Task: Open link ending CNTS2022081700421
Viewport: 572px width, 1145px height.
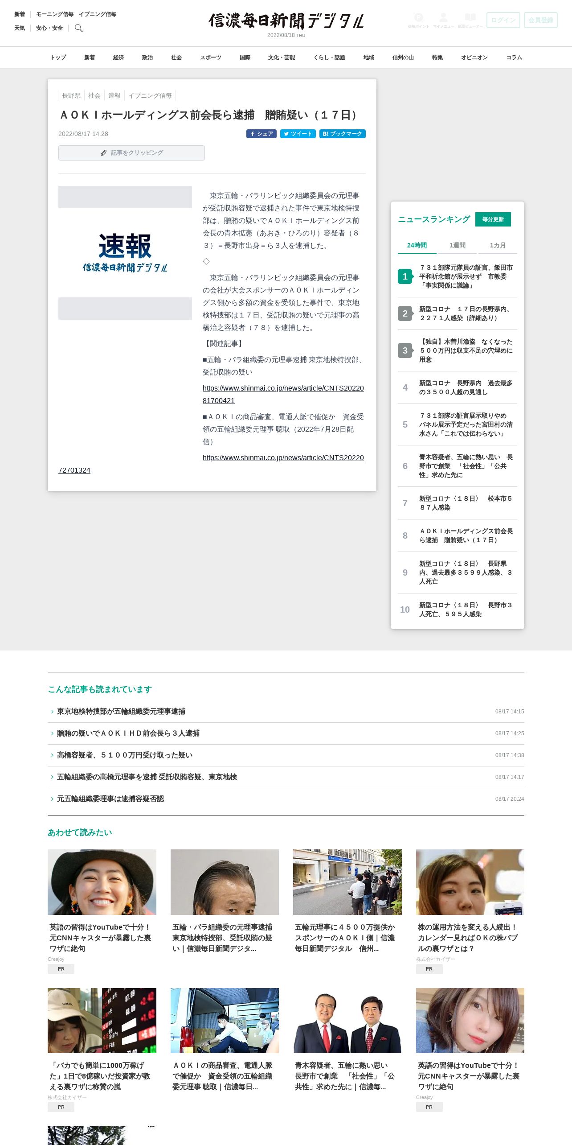Action: (283, 394)
